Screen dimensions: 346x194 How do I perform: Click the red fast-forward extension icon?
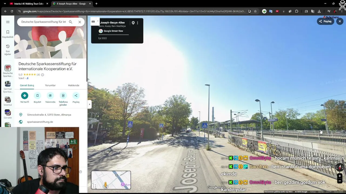coord(277,11)
